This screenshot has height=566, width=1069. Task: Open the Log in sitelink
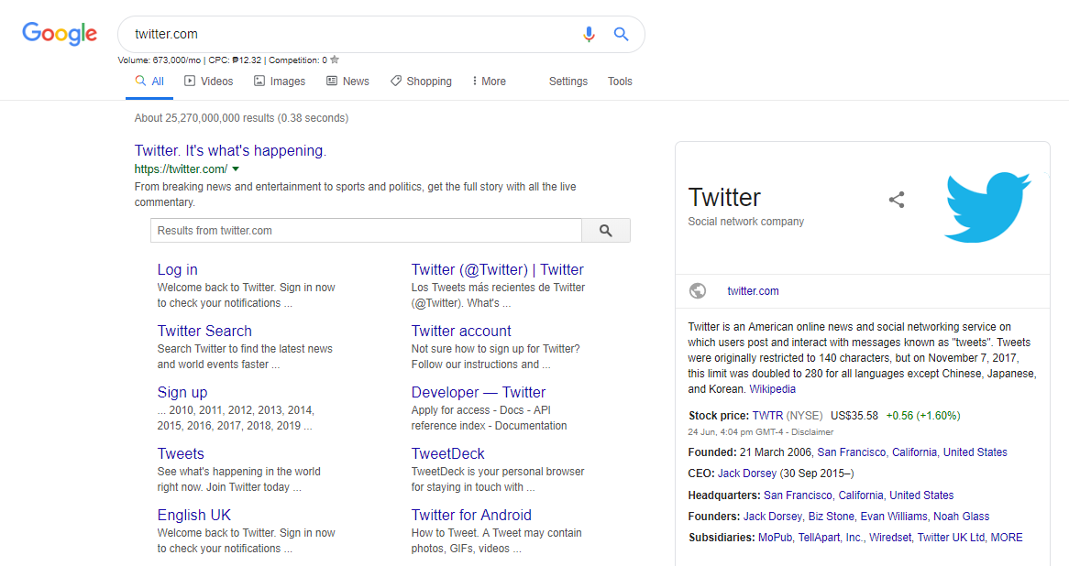pos(177,269)
